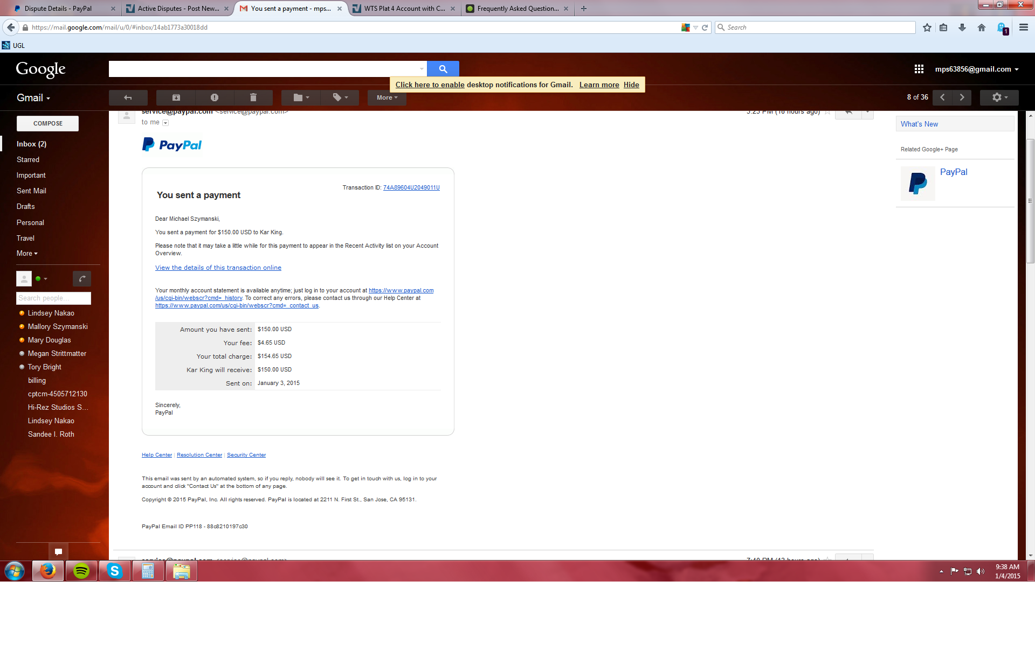1035x672 pixels.
Task: Open the Drafts folder
Action: tap(25, 206)
